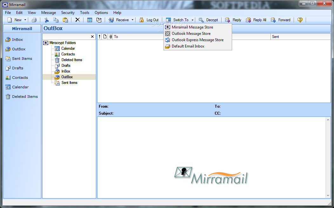The height and width of the screenshot is (208, 334).
Task: Open Drafts in the Mirramail sidebar
Action: point(14,68)
